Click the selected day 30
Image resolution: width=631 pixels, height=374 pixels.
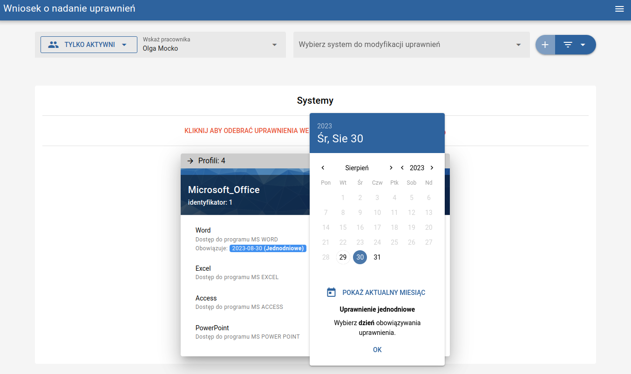click(360, 257)
